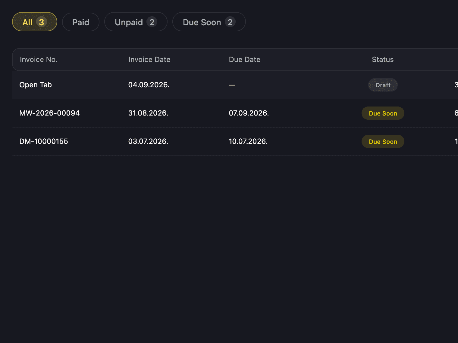Sort by the Invoice Date column header

[149, 60]
